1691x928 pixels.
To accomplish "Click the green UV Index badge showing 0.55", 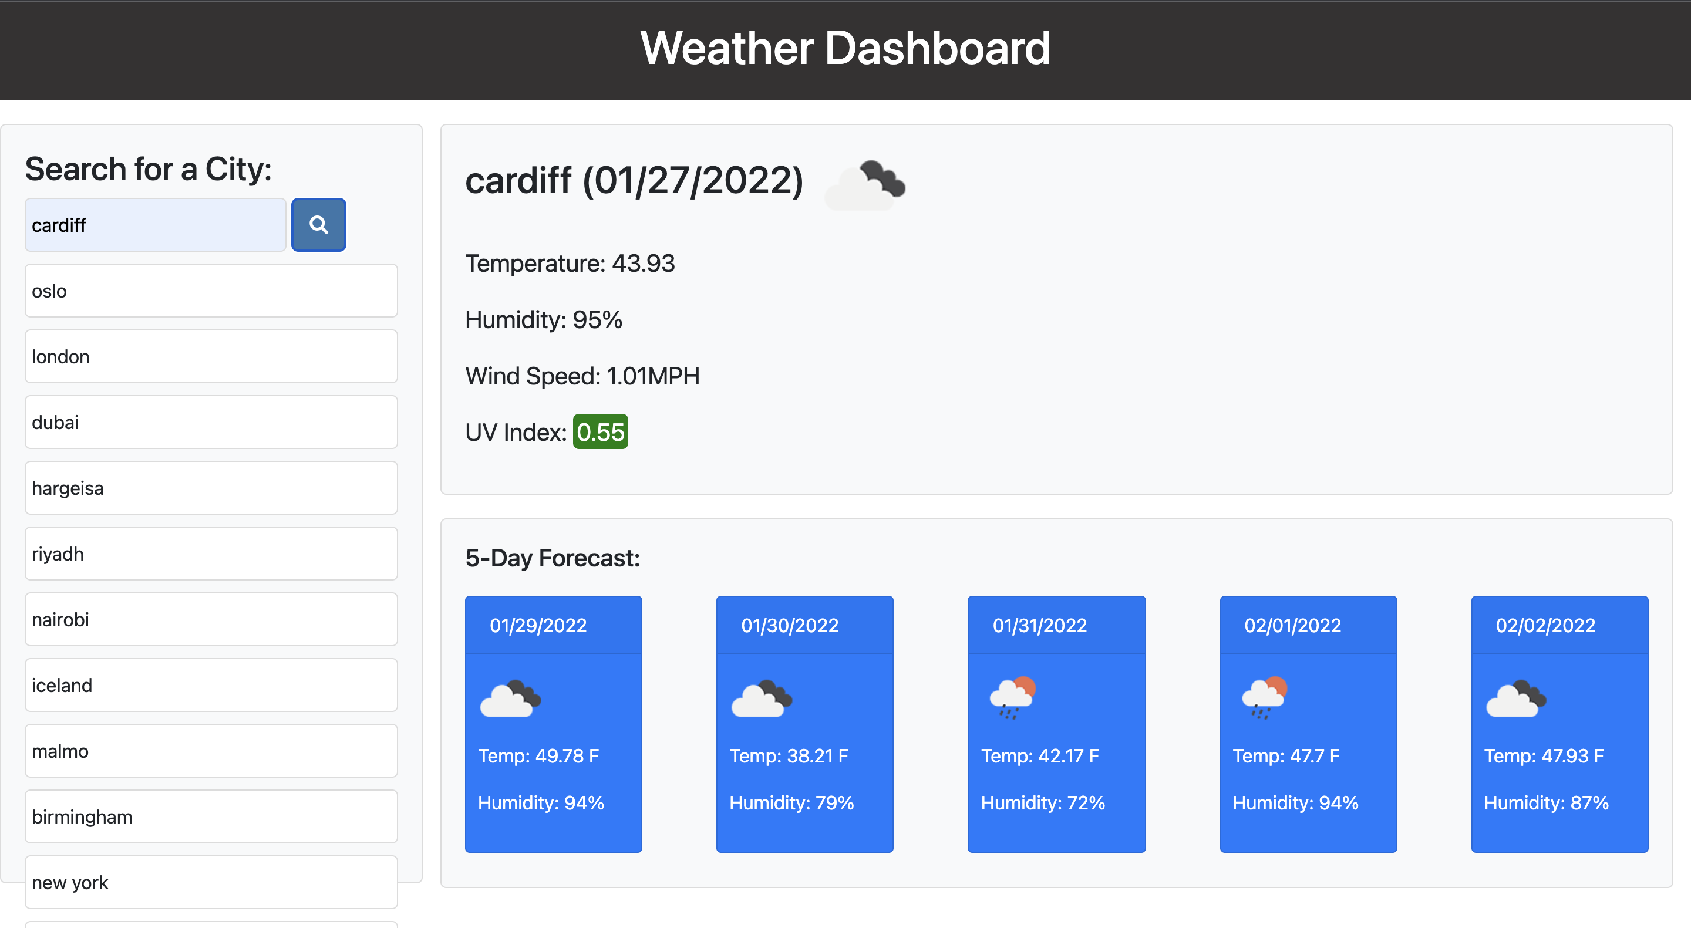I will [x=600, y=432].
